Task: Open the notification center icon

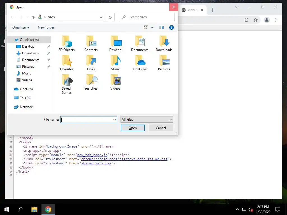Action: click(x=278, y=209)
